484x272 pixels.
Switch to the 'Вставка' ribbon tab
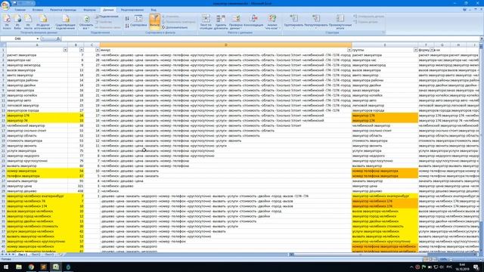[x=38, y=10]
